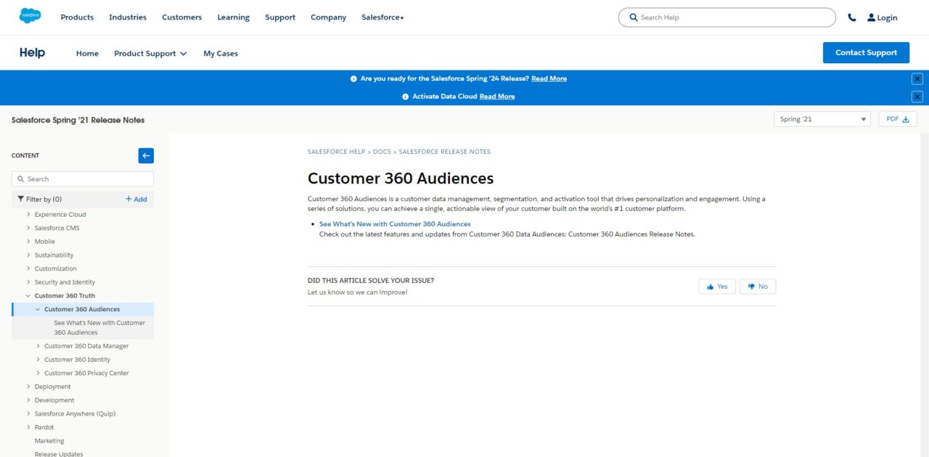This screenshot has width=929, height=457.
Task: Expand the Pardot tree node
Action: pos(28,427)
